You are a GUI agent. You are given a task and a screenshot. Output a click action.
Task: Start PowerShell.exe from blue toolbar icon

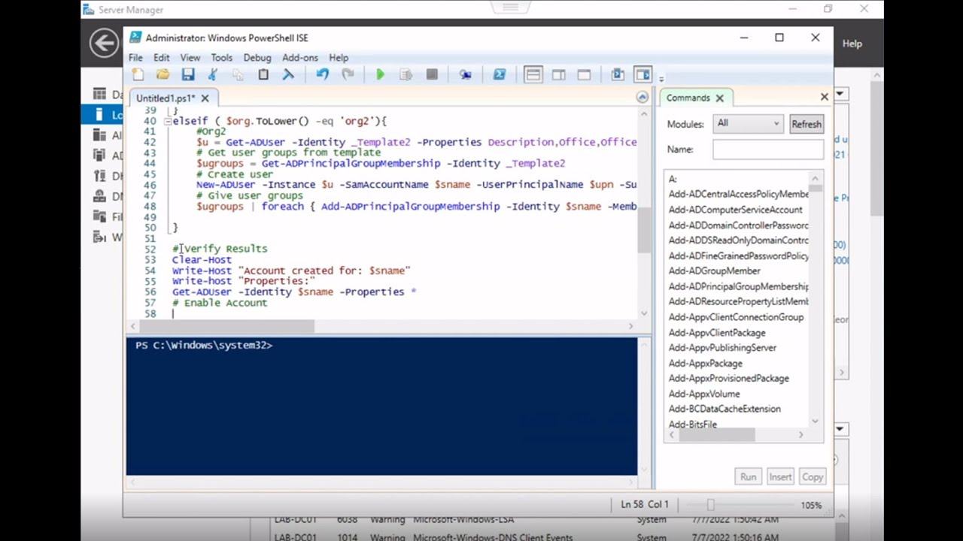(499, 74)
